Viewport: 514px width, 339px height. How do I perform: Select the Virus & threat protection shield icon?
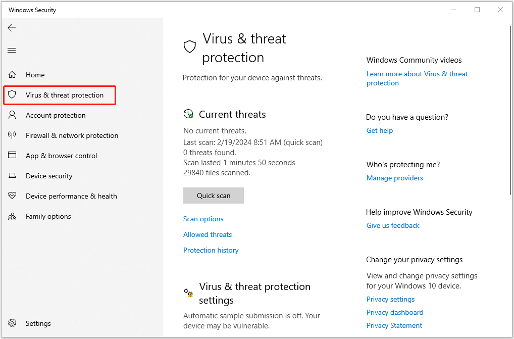(x=12, y=95)
